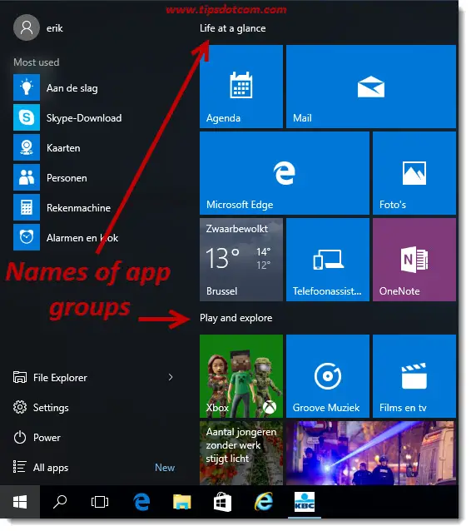Expand the File Explorer jump list arrow
The image size is (471, 531).
point(171,377)
